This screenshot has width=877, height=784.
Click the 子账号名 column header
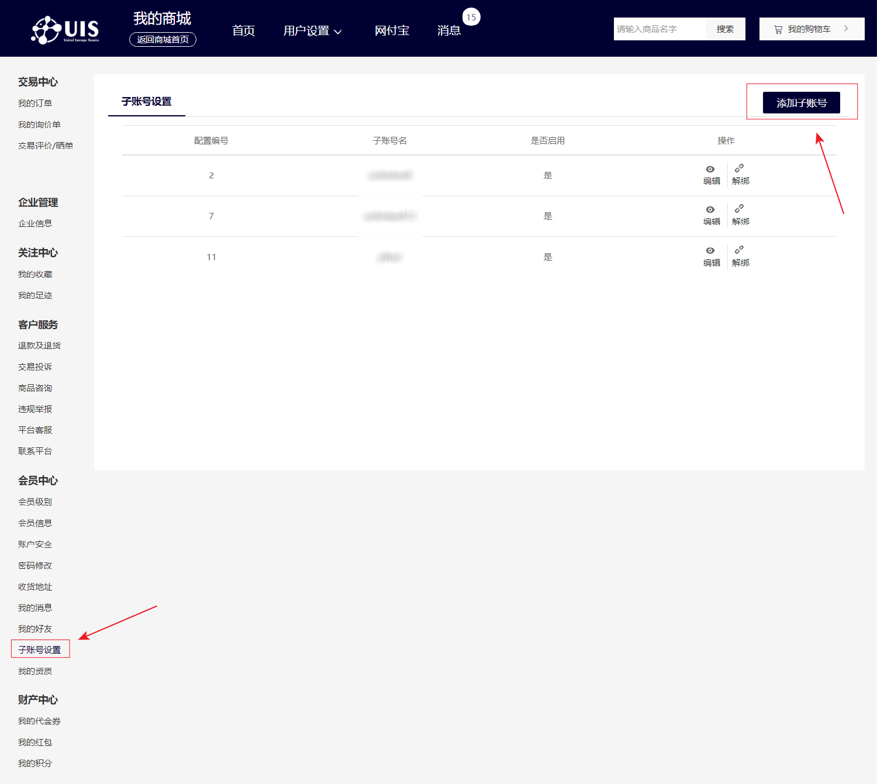pos(390,140)
